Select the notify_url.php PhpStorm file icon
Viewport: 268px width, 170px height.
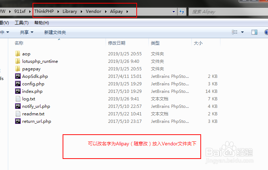pyautogui.click(x=18, y=106)
